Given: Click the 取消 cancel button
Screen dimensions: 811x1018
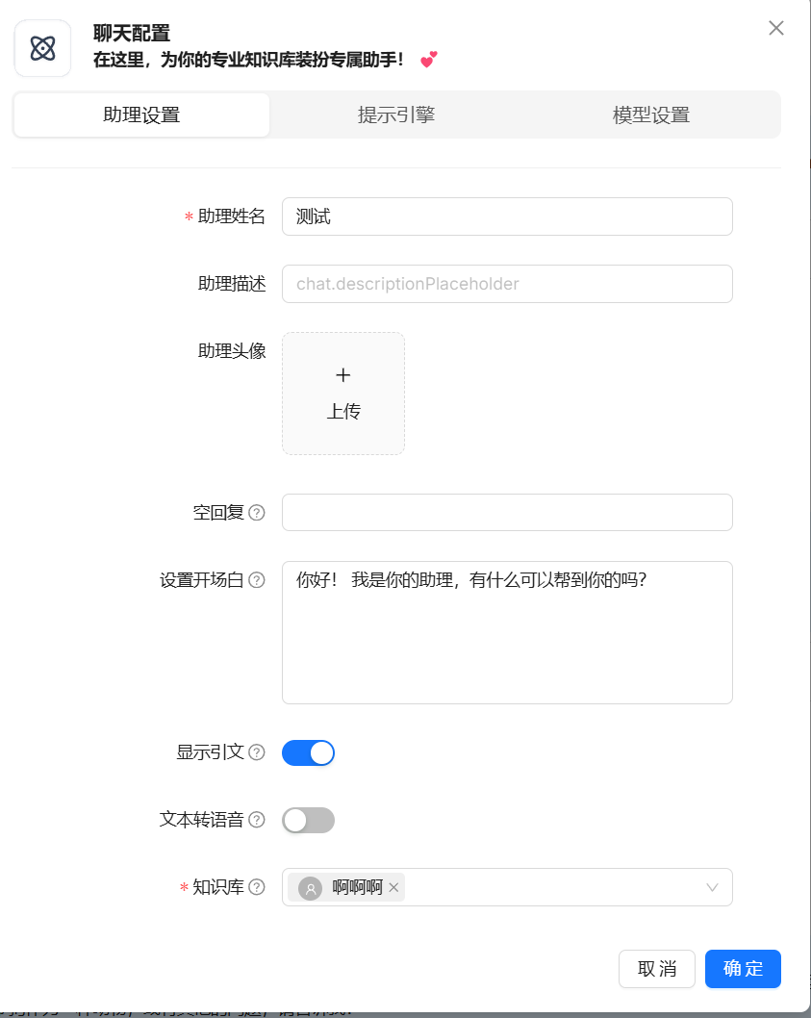Looking at the screenshot, I should pos(657,969).
